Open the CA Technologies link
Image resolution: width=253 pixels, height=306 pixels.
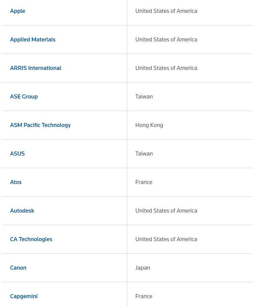click(x=31, y=239)
